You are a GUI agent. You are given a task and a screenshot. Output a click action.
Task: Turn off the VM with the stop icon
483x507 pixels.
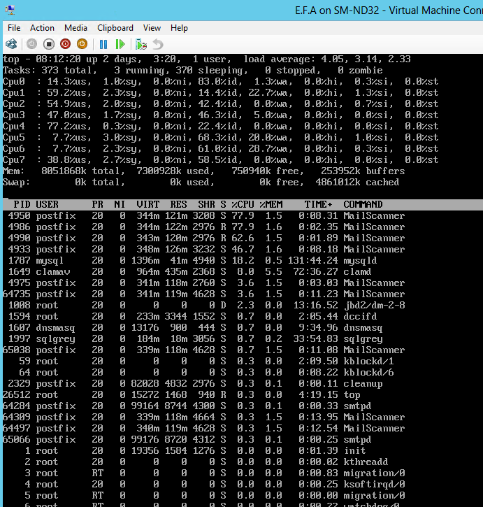(x=48, y=44)
